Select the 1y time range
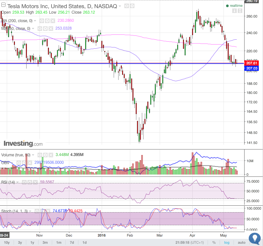 (x=32, y=242)
